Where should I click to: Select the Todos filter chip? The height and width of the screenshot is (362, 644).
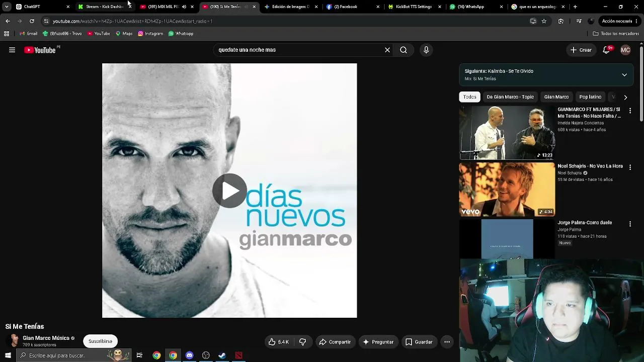point(470,97)
